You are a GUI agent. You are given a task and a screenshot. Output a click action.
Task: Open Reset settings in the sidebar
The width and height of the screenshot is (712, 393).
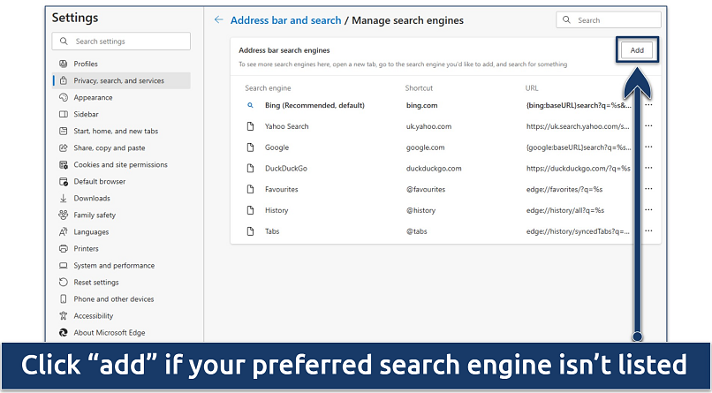coord(96,283)
